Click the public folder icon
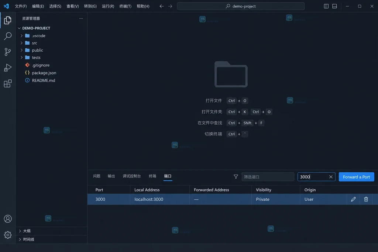 point(27,50)
